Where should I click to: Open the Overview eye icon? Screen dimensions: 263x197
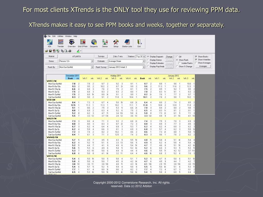pos(72,43)
